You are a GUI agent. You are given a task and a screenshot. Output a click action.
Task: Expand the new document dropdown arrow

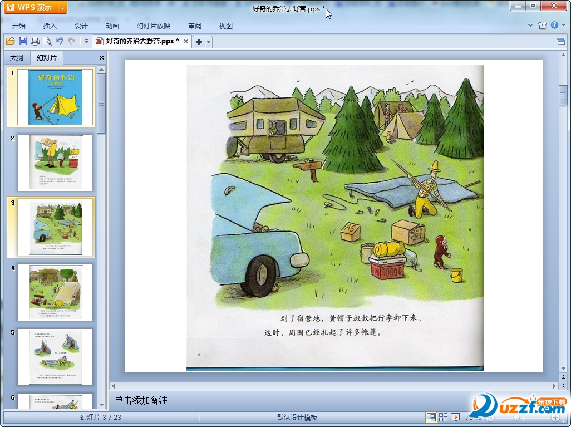pos(209,42)
